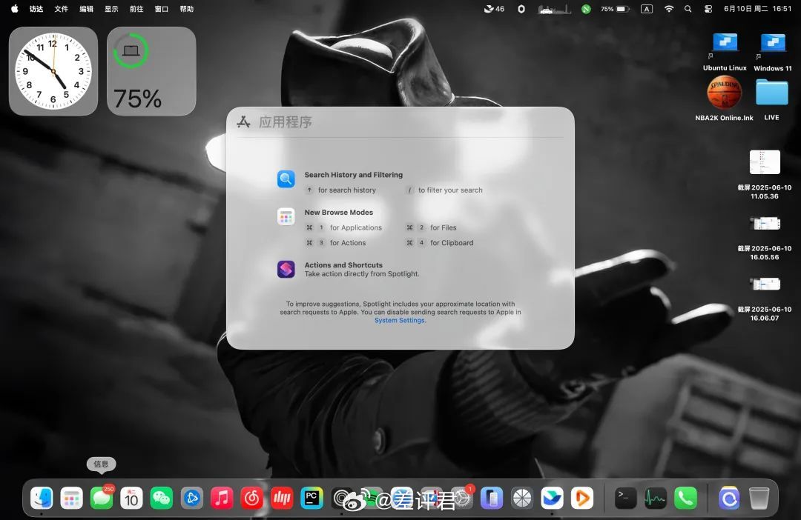Open the 帮助 menu
The image size is (801, 520).
pos(186,9)
